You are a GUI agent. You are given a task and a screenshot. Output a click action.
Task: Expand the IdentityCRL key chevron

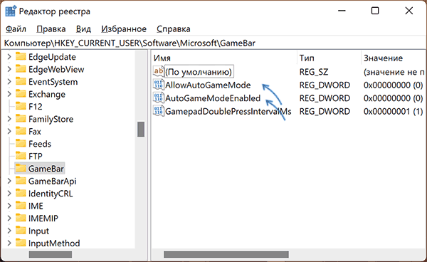[x=9, y=194]
